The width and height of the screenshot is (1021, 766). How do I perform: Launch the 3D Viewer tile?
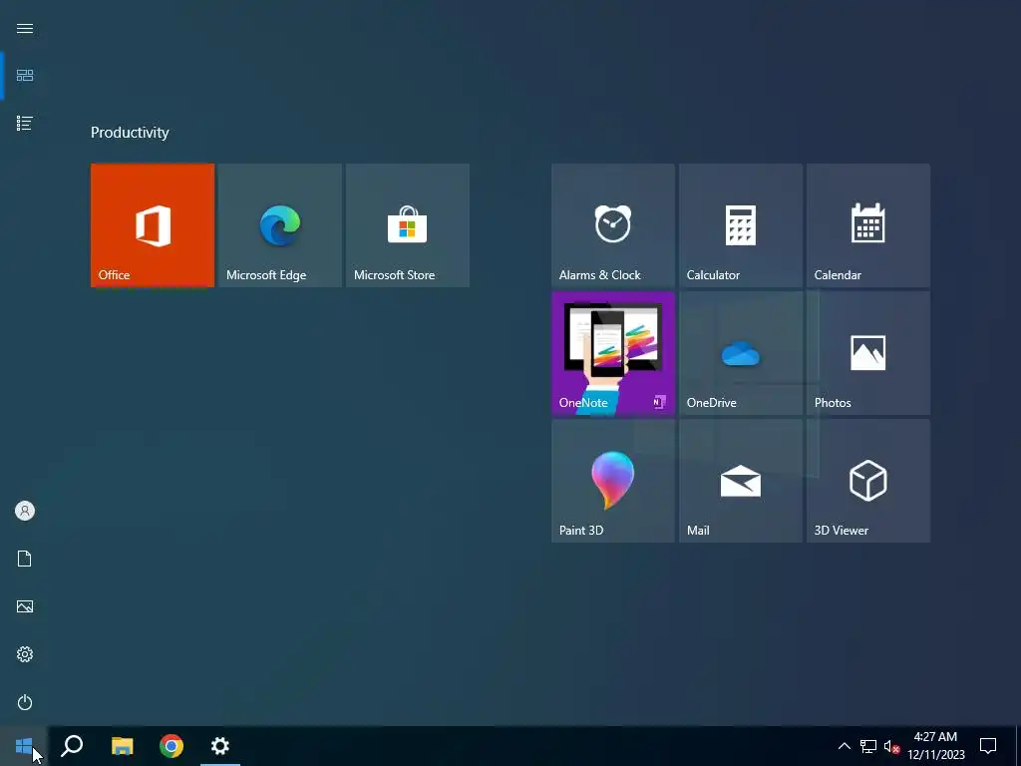click(x=868, y=481)
